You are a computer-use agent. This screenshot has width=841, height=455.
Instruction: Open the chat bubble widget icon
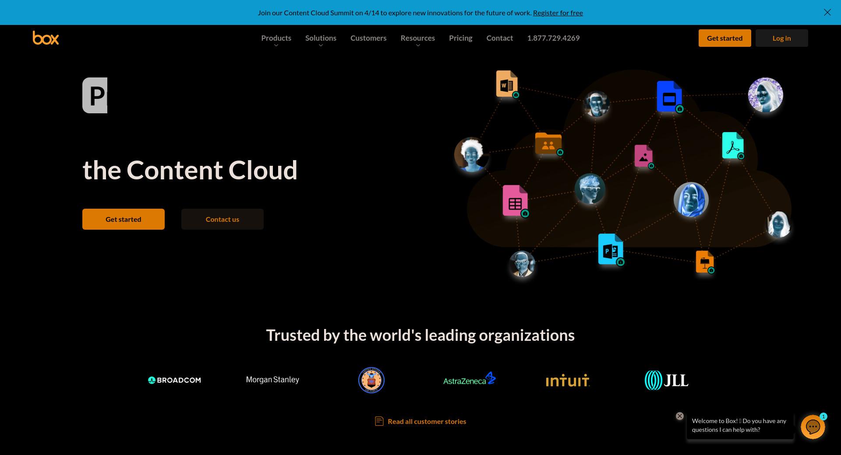(813, 427)
